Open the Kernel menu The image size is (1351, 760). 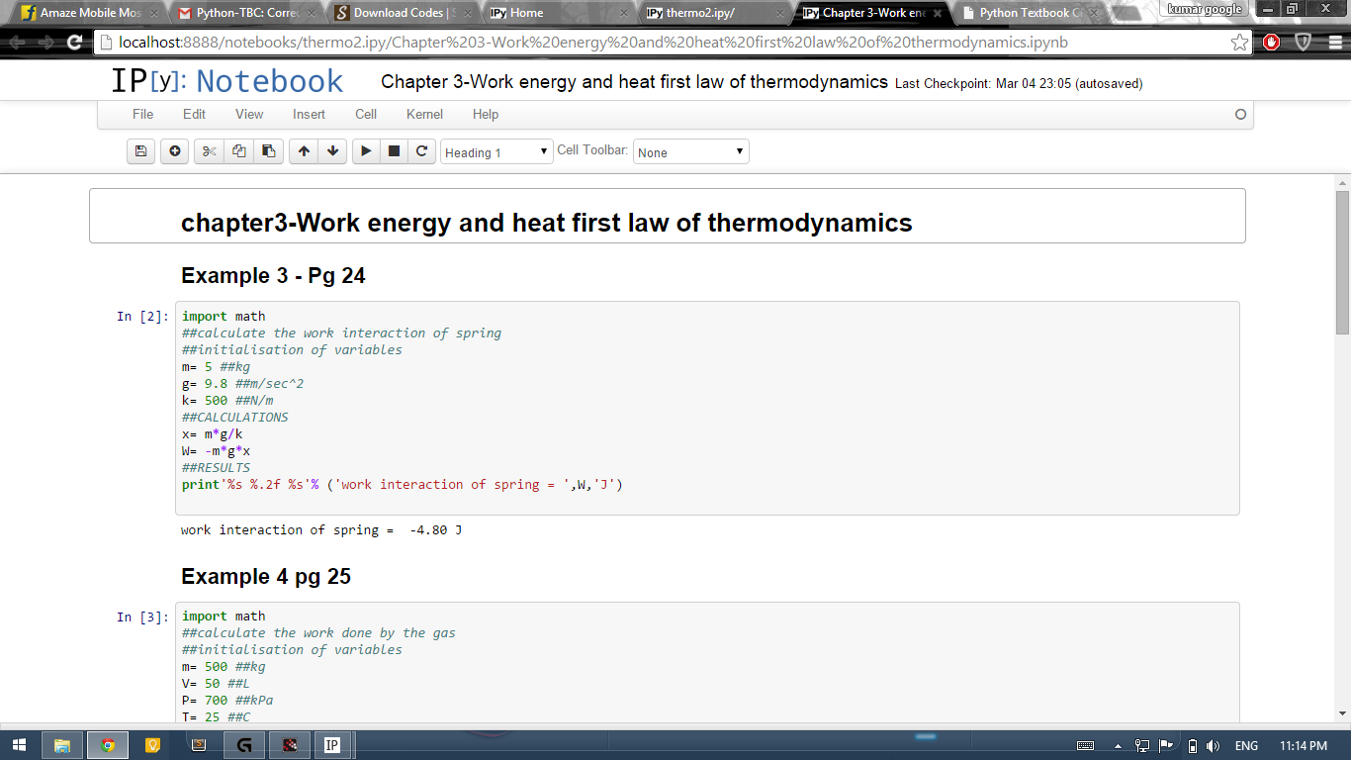click(424, 114)
